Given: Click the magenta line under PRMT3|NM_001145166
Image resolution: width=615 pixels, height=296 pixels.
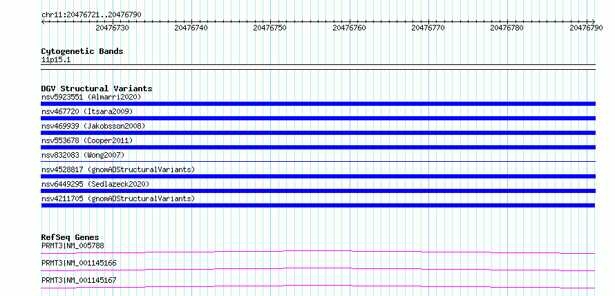Looking at the screenshot, I should click(318, 269).
